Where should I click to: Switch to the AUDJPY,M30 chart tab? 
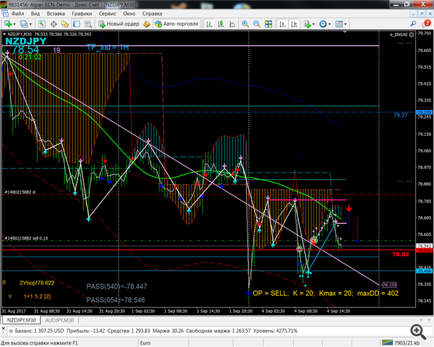pos(59,320)
